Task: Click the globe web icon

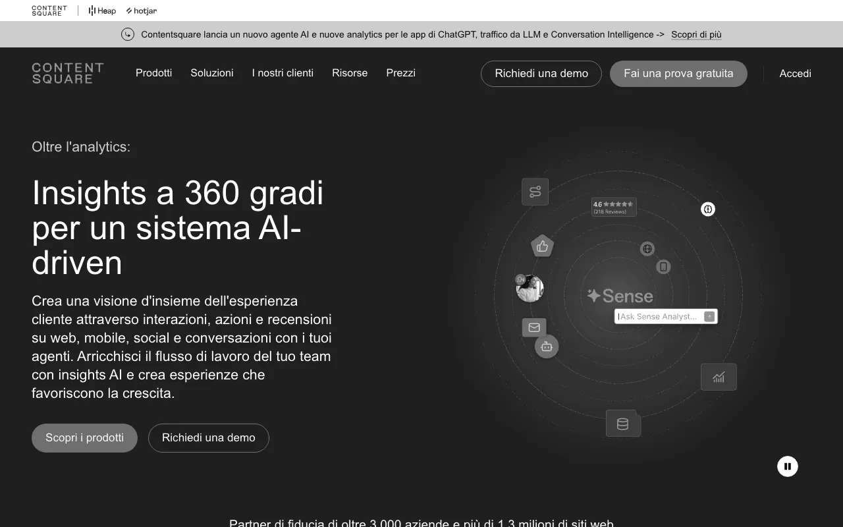Action: click(x=647, y=249)
